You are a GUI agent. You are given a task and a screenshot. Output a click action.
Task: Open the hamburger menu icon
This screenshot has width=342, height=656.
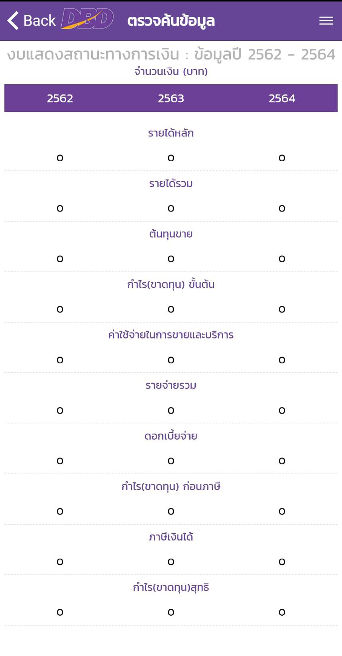[326, 21]
